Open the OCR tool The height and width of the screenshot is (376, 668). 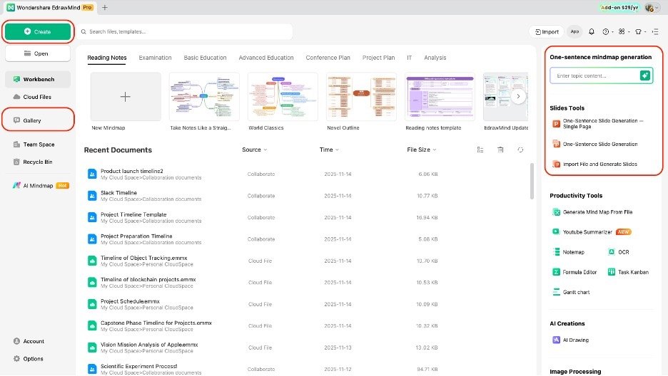[x=618, y=252]
